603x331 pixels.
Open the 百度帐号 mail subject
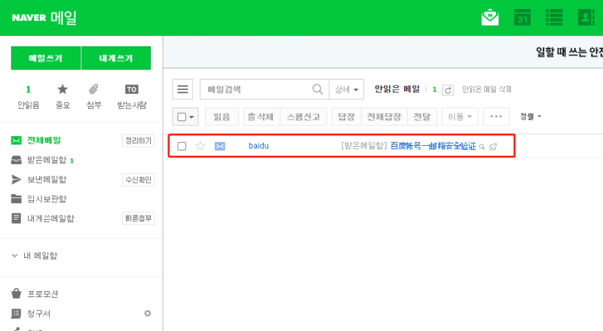(433, 146)
